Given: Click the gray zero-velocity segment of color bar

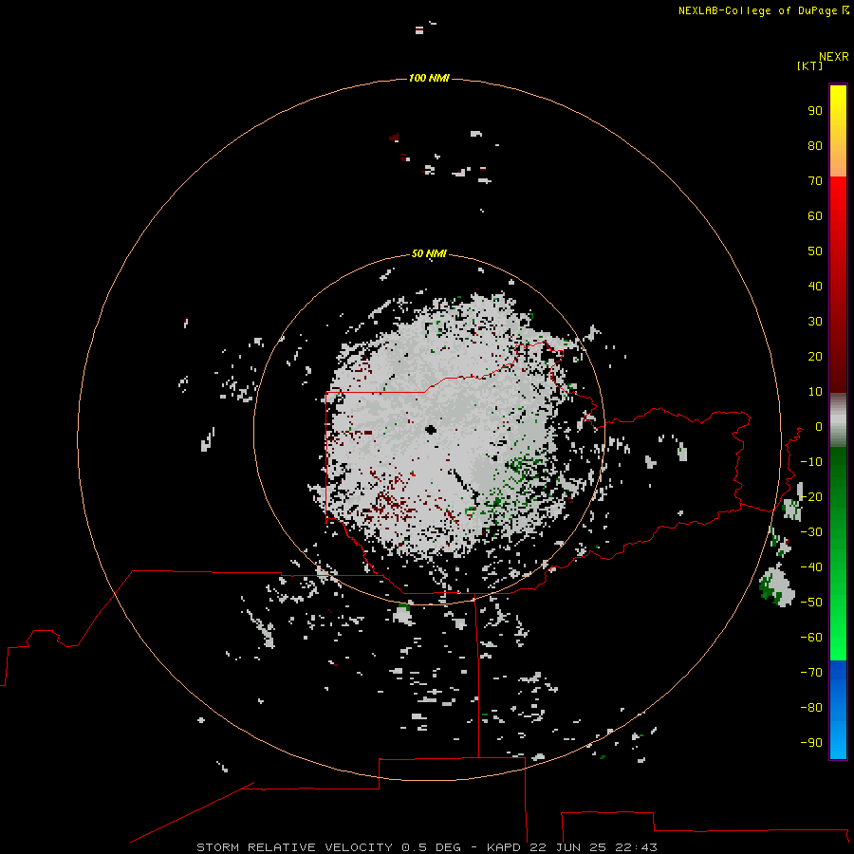Looking at the screenshot, I should coord(838,420).
